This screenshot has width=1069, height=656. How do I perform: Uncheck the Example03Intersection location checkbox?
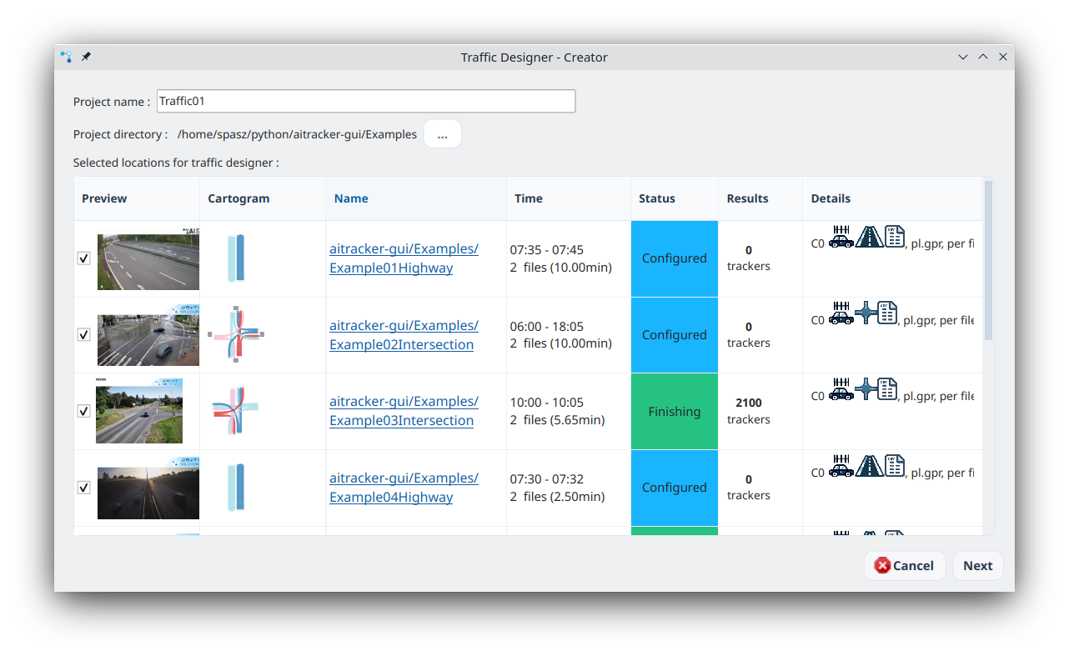tap(83, 411)
